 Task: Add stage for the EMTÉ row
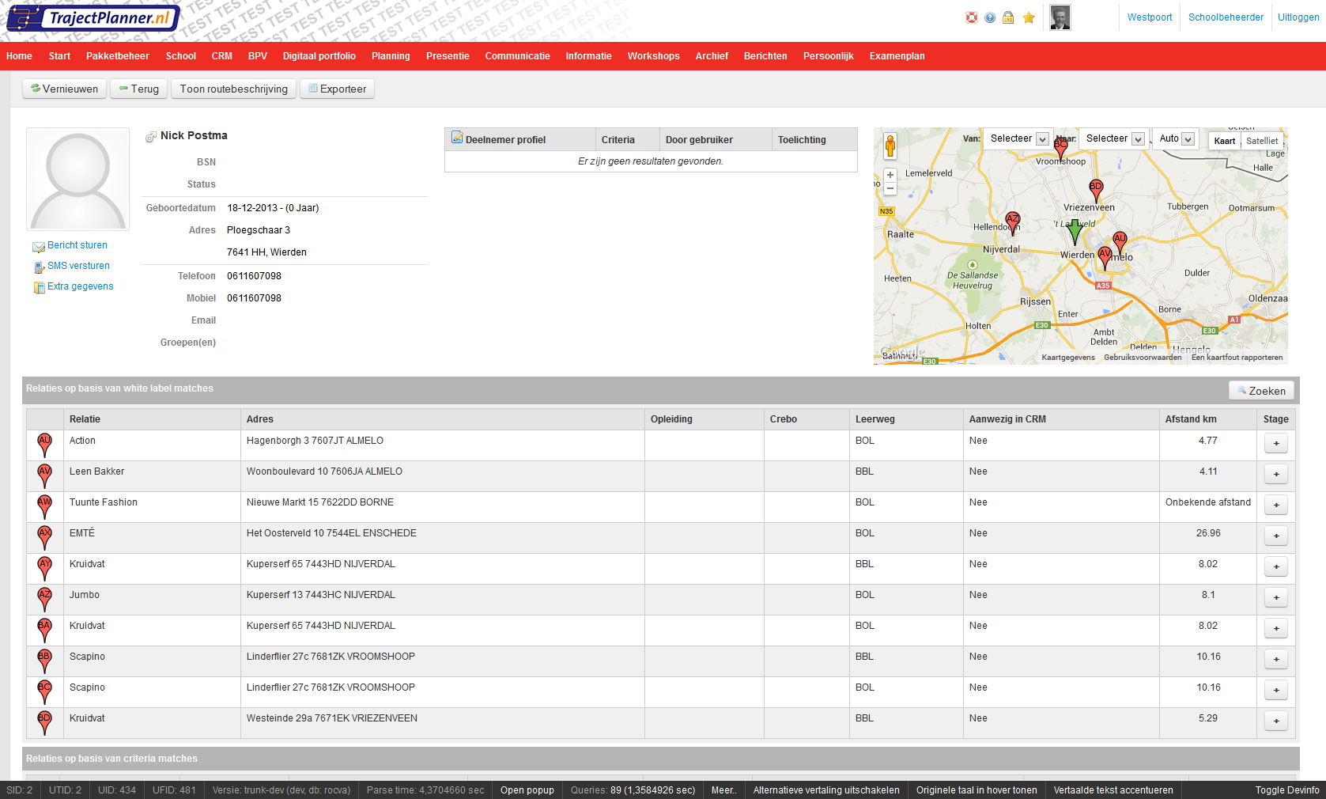(x=1275, y=536)
